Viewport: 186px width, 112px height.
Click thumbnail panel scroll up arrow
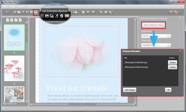click(27, 22)
